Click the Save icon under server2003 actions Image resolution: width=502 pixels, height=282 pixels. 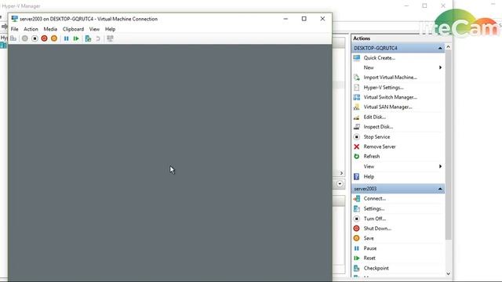tap(356, 238)
